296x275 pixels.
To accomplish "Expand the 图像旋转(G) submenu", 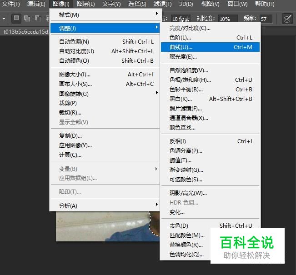I will 105,94.
